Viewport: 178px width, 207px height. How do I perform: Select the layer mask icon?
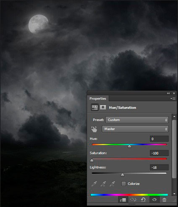tap(103, 107)
